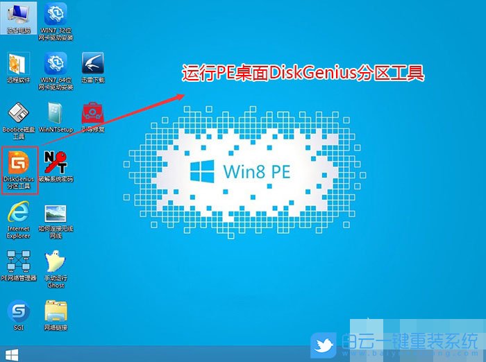
Task: Click the blue bird logo in watermark
Action: click(x=324, y=344)
